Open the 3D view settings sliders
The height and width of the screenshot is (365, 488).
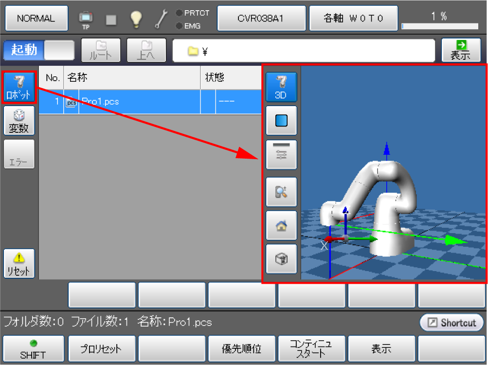tap(281, 154)
